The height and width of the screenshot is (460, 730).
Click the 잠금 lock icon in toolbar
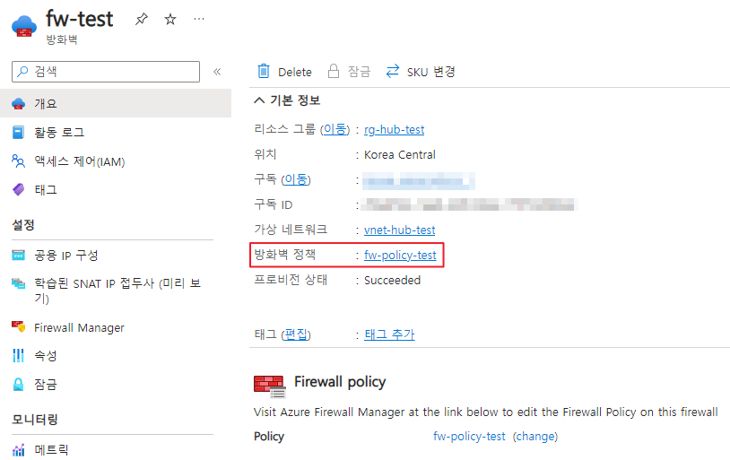(x=334, y=71)
